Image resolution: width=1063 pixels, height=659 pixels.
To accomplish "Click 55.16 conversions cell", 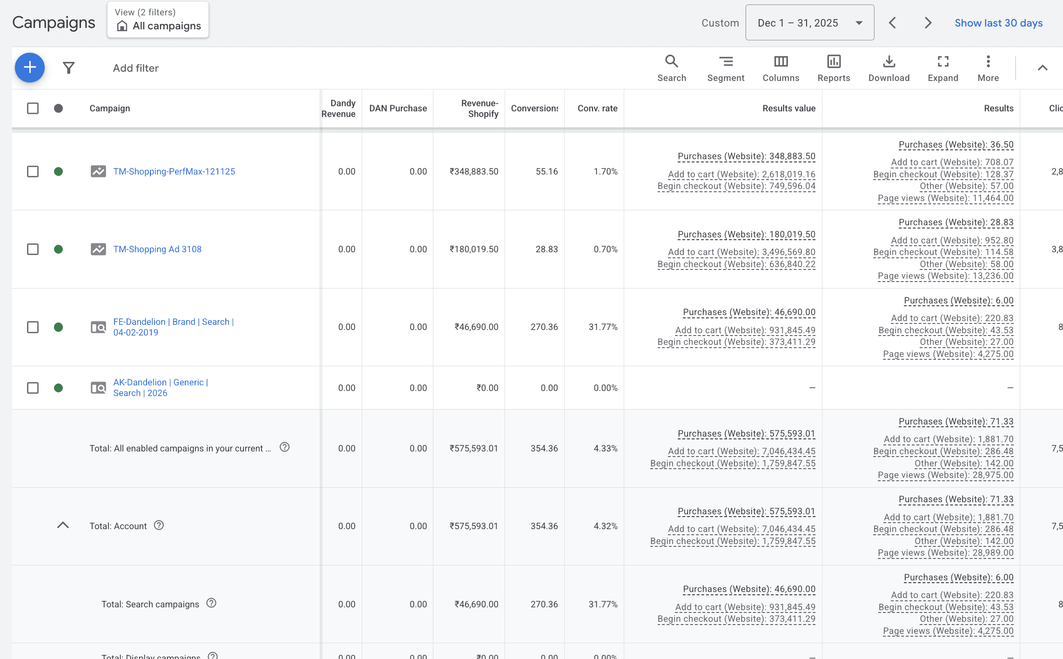I will click(546, 171).
